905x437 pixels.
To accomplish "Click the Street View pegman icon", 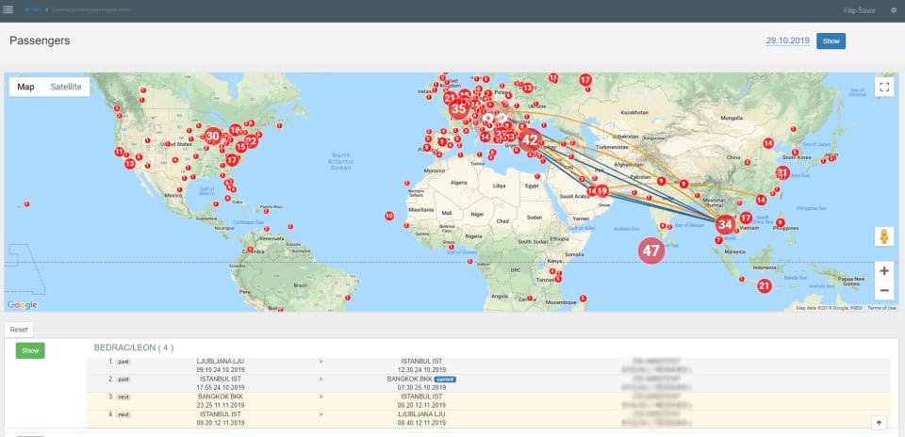I will (884, 236).
